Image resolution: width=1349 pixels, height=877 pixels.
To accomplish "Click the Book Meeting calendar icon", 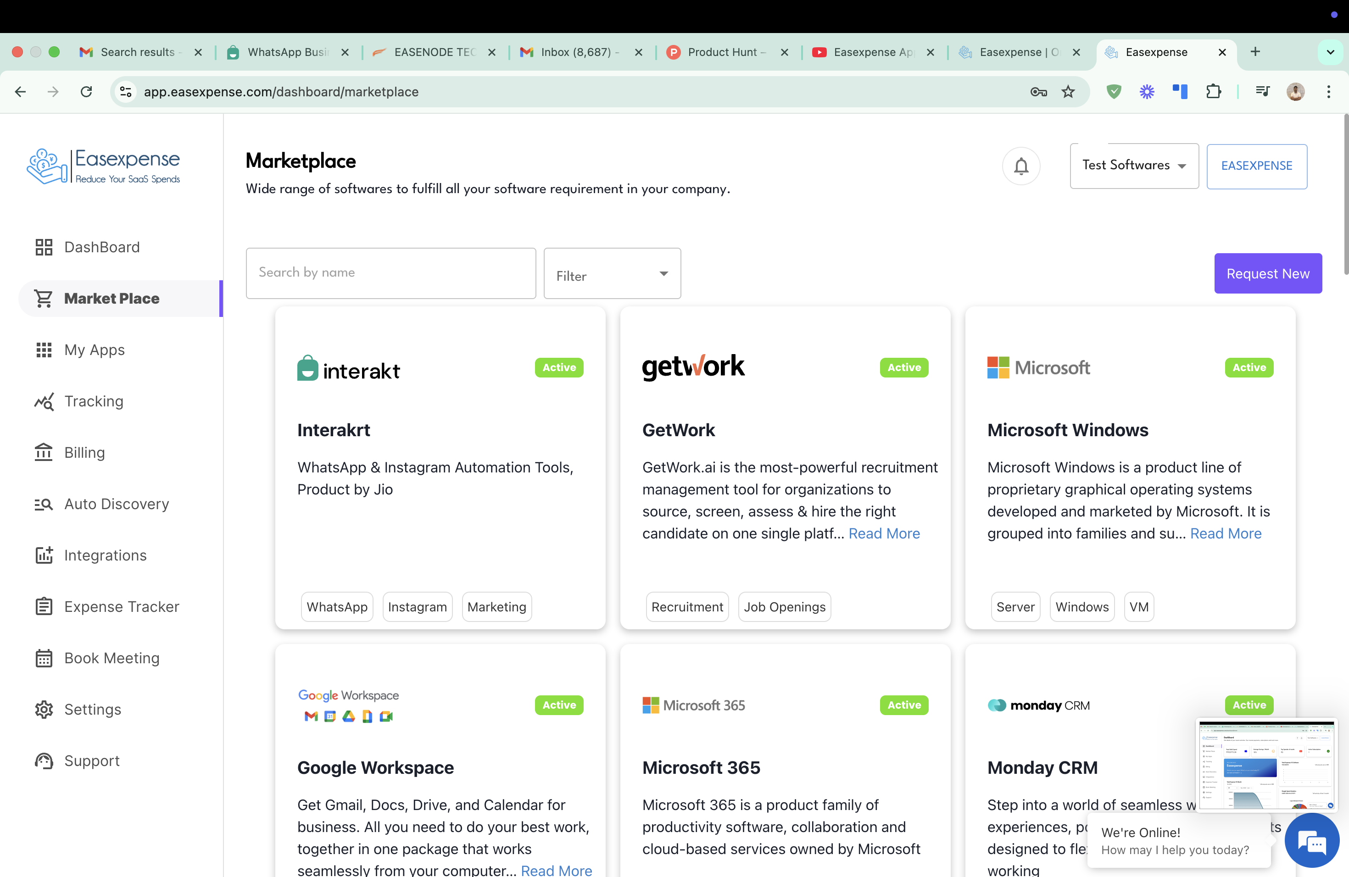I will [44, 658].
